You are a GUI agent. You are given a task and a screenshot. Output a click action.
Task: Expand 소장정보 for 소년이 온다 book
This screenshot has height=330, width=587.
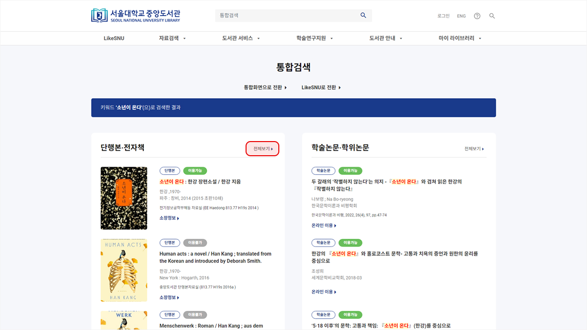coord(169,218)
